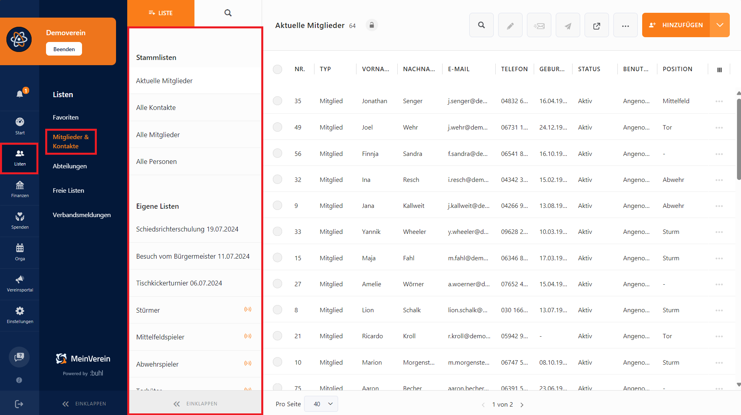Select the row of Finnja Sandra

pyautogui.click(x=277, y=154)
